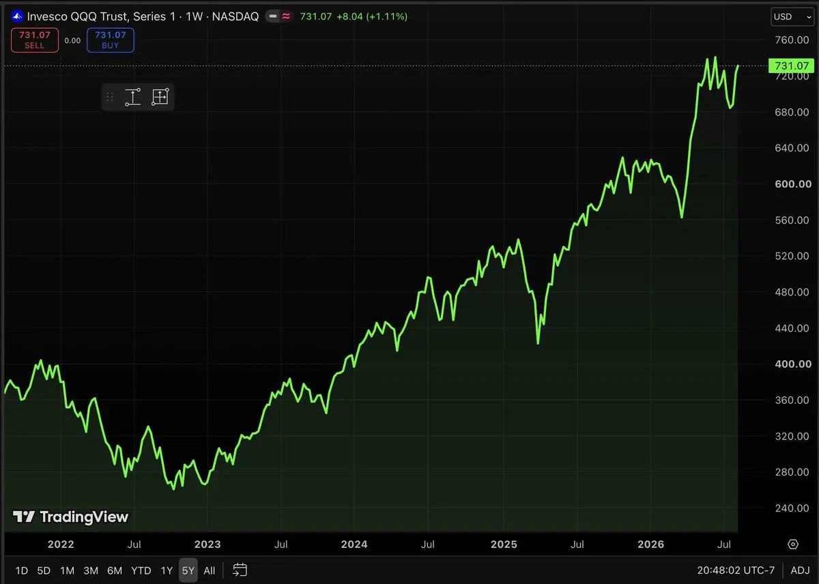Select the highlighted 5Y time range

coord(188,570)
